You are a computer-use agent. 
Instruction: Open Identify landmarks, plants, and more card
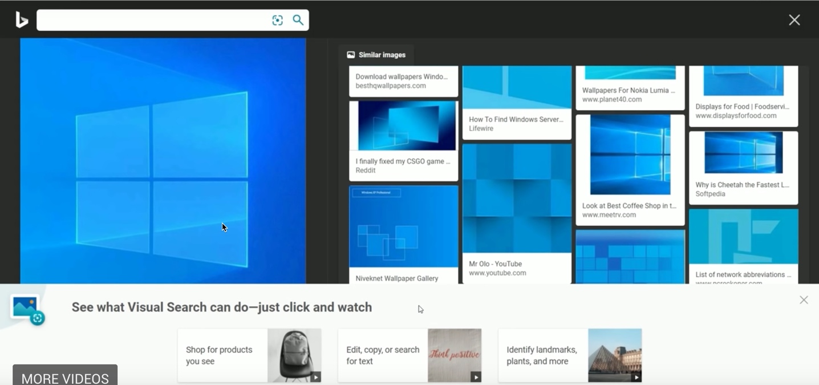coord(570,355)
